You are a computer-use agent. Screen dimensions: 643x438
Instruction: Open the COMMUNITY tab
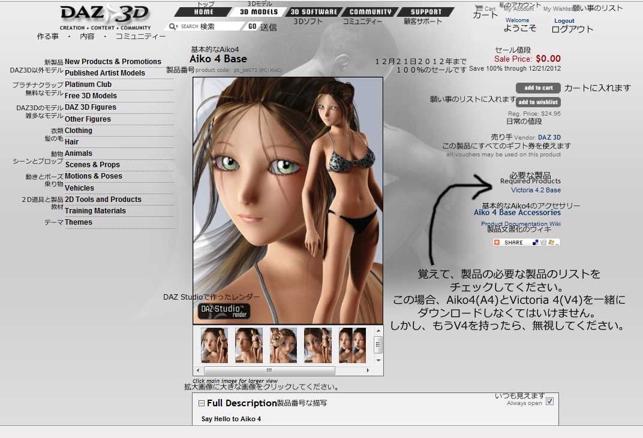coord(370,12)
